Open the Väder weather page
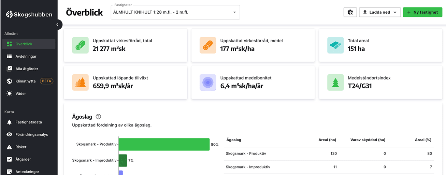This screenshot has width=446, height=175. [20, 93]
